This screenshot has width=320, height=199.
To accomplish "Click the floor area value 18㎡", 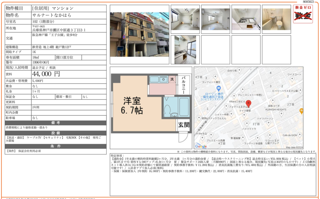I will tap(36, 57).
